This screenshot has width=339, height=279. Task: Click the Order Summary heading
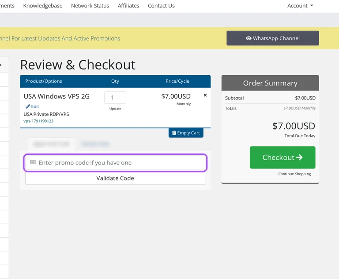coord(270,83)
